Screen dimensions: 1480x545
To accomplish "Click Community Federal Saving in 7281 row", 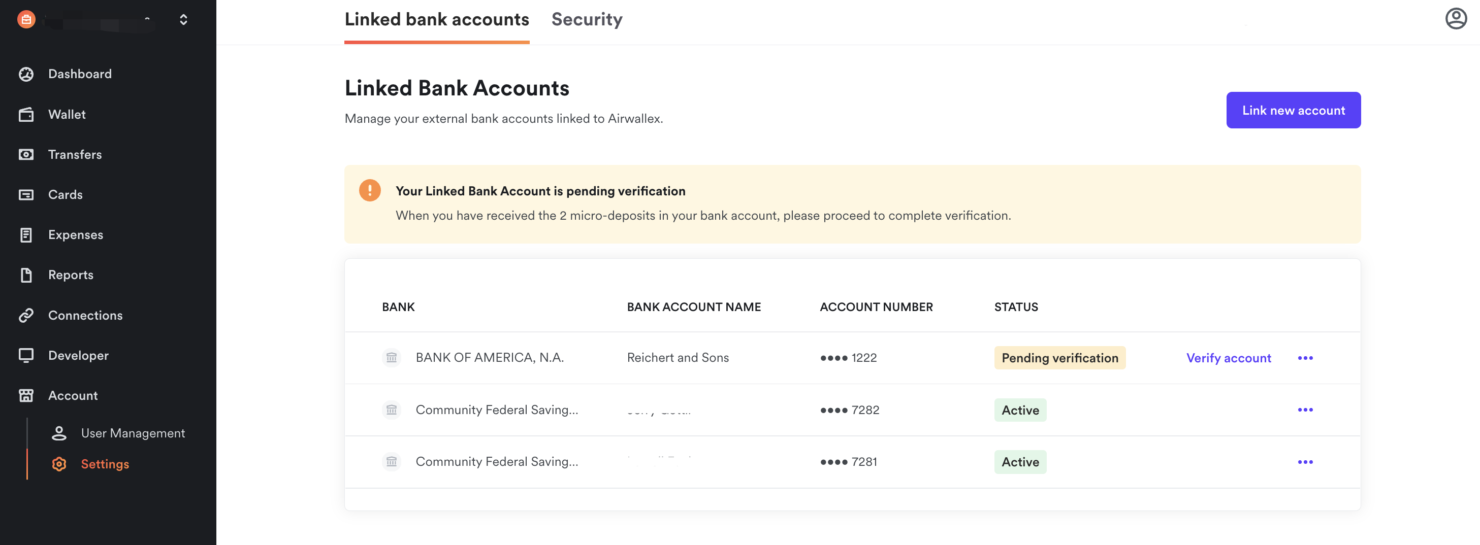I will tap(496, 462).
